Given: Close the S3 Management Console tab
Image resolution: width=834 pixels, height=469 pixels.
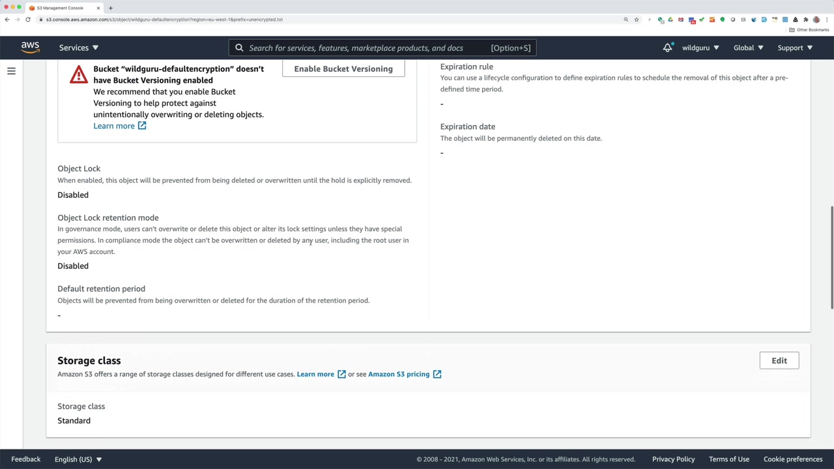Looking at the screenshot, I should pyautogui.click(x=98, y=8).
